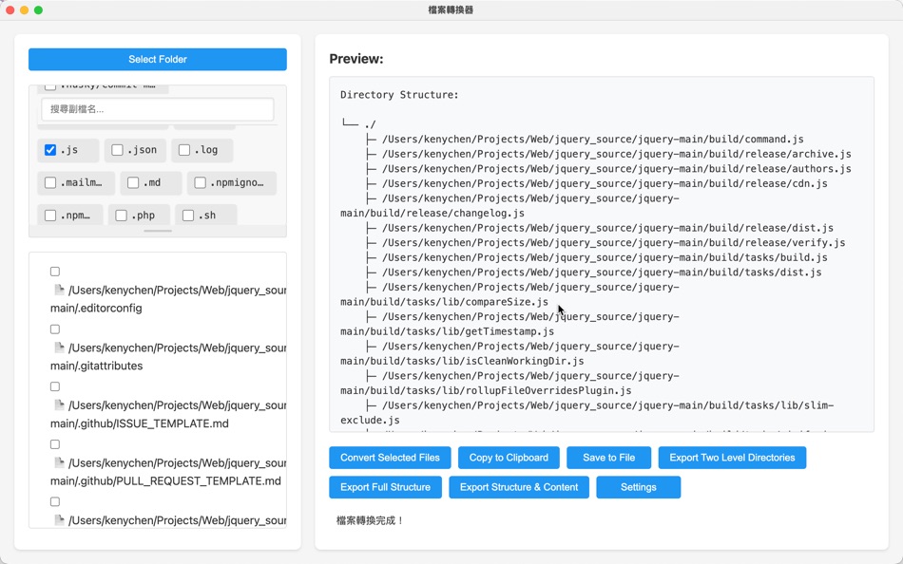Screen dimensions: 903x564
Task: Enable the .json extension filter
Action: point(117,150)
